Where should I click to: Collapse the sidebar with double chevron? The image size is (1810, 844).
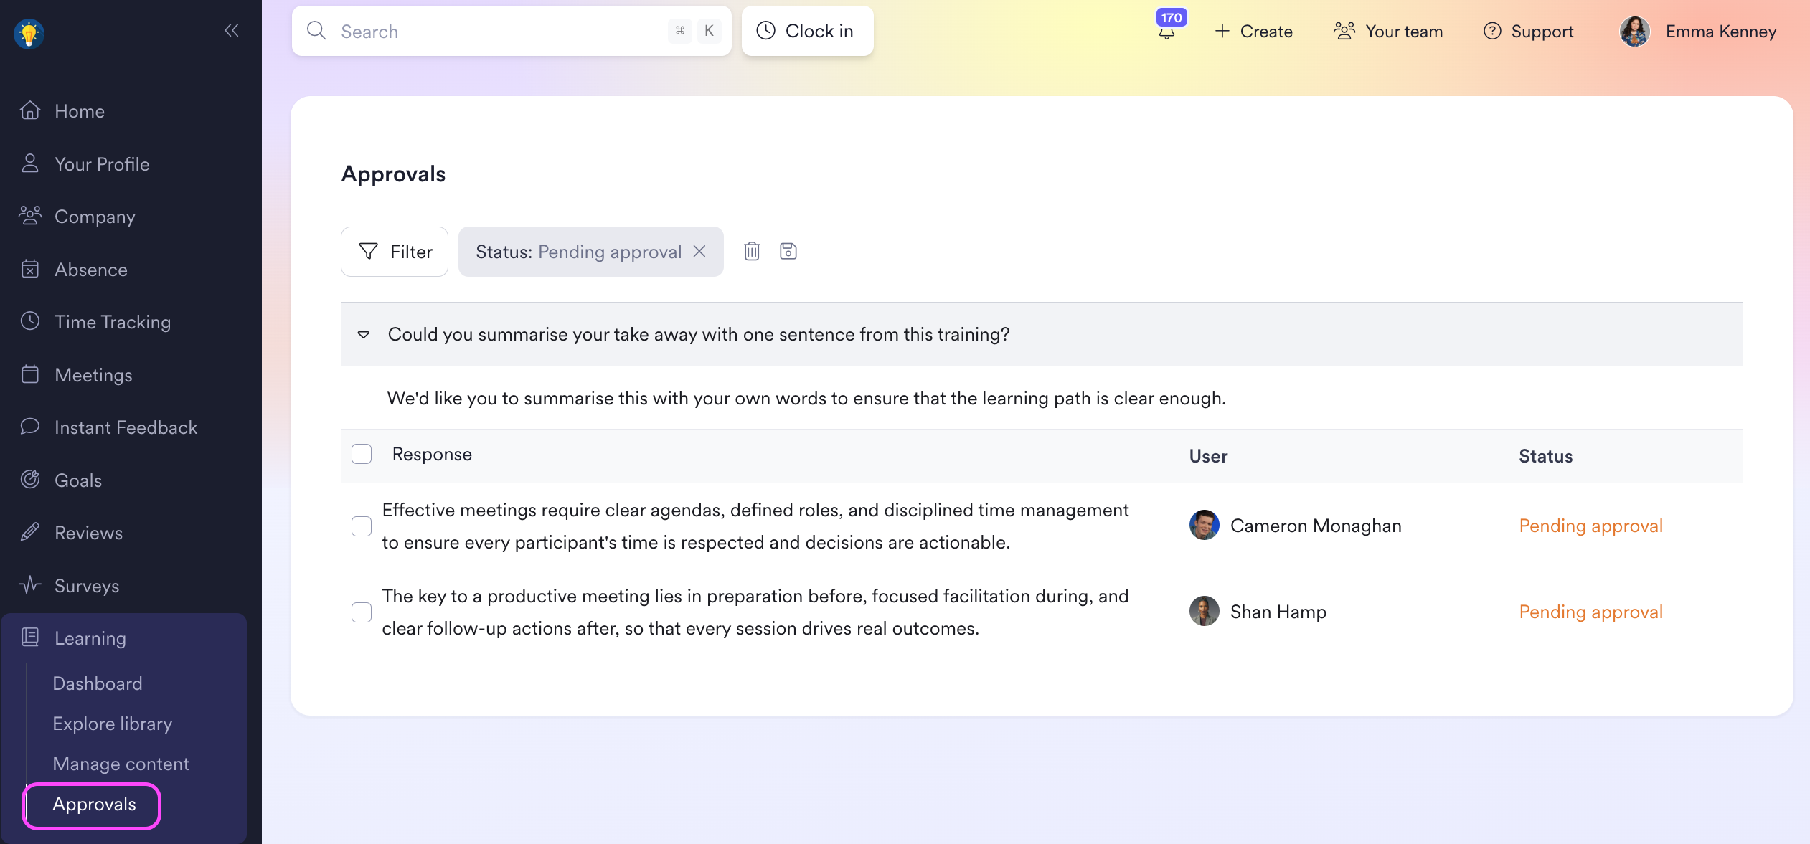click(x=231, y=30)
